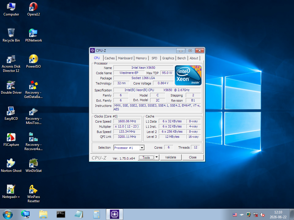Open the Computer desktop icon
This screenshot has height=220, width=294.
[x=11, y=9]
